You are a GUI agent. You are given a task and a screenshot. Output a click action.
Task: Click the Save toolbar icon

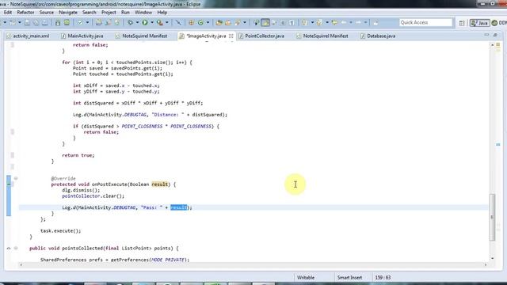(27, 23)
